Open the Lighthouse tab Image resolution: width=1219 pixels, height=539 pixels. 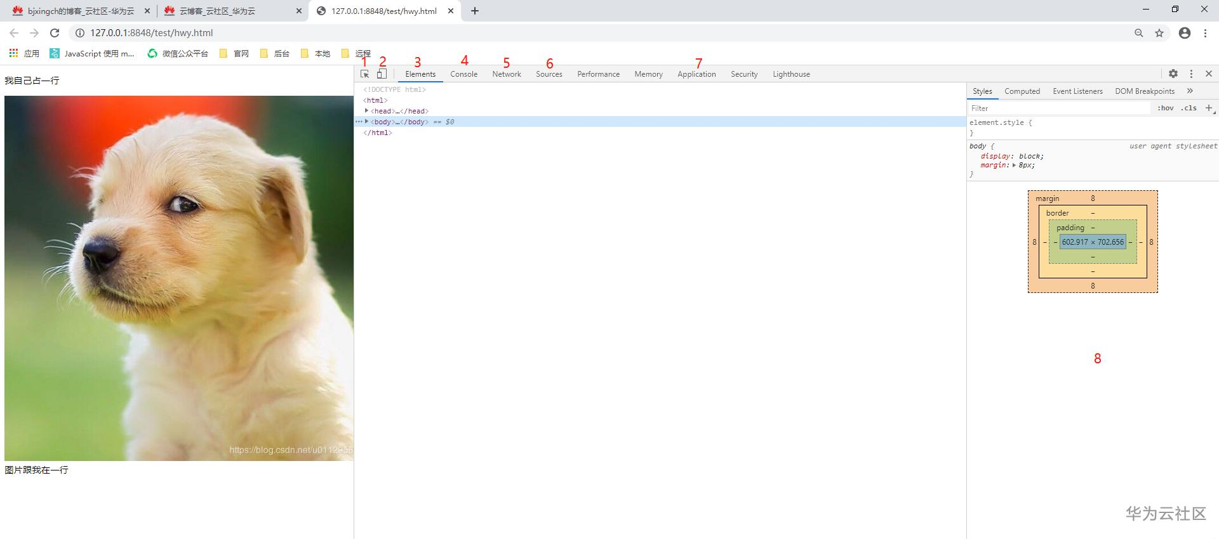coord(791,74)
